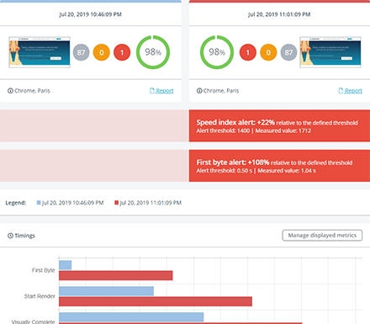Click the red 1 badge in left report
Viewport: 370px width, 324px height.
[122, 52]
